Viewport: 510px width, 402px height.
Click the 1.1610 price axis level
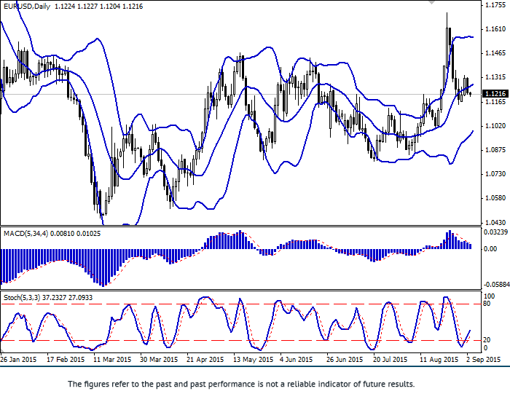tap(495, 29)
